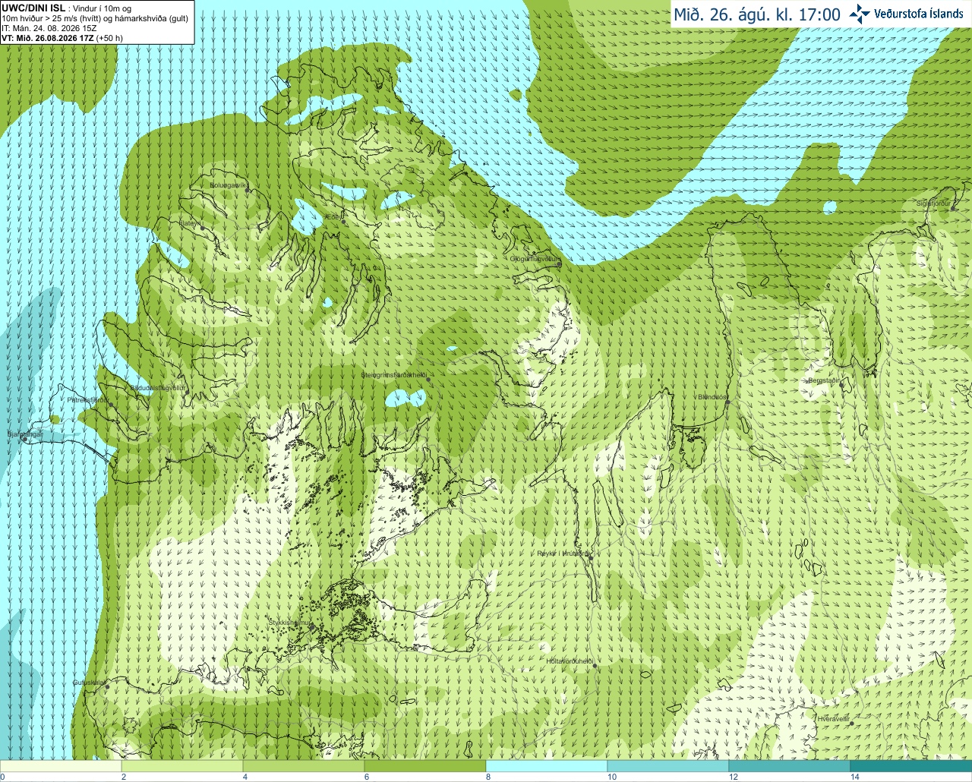This screenshot has height=782, width=972.
Task: Click the Reykir í Hrútafirði station label
Action: click(563, 553)
